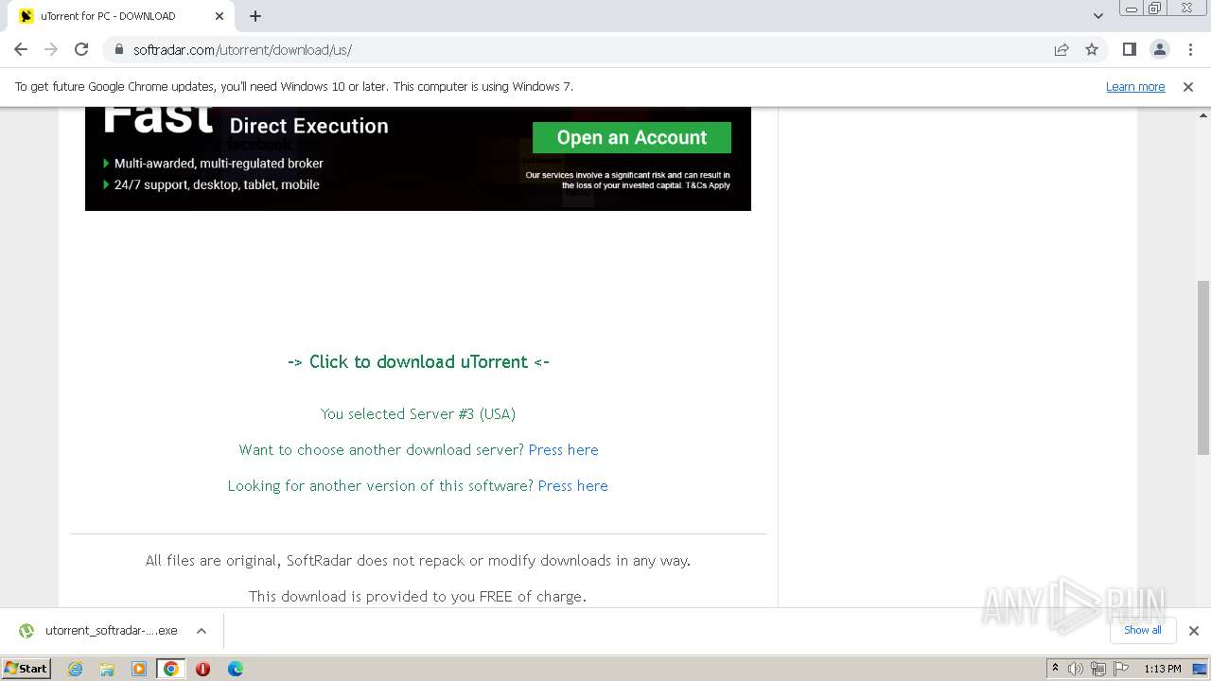Expand download item options chevron
The image size is (1211, 681).
[x=202, y=631]
